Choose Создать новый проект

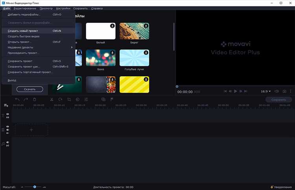(39, 31)
